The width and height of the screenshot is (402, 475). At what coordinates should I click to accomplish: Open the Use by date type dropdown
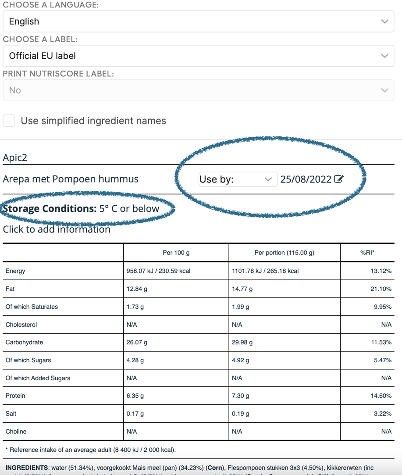(x=237, y=179)
